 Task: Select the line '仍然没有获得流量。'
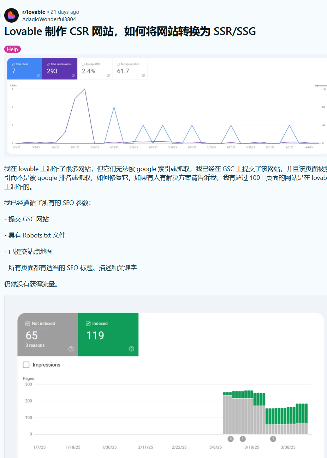click(31, 284)
